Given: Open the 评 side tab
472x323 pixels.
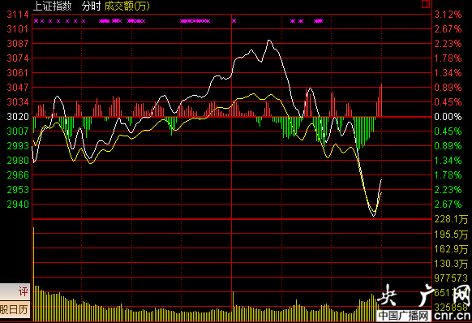Looking at the screenshot, I should coord(15,291).
